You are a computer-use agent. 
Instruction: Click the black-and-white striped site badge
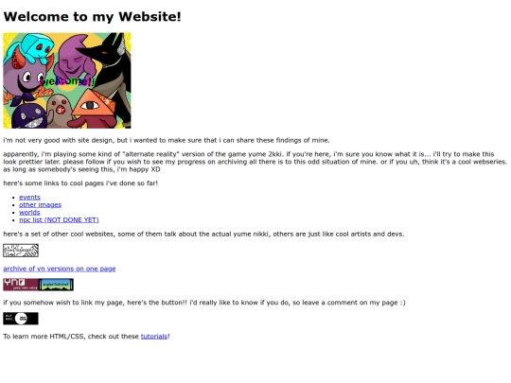[21, 251]
